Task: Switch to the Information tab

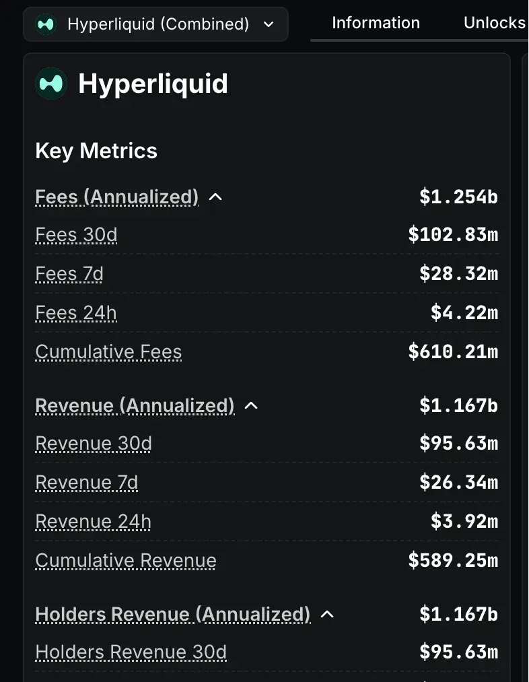Action: pyautogui.click(x=376, y=23)
